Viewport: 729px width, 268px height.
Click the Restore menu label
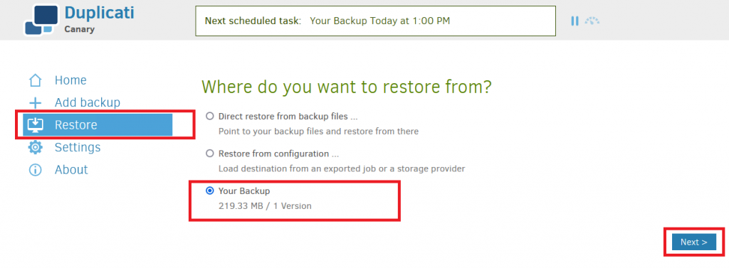pos(75,125)
